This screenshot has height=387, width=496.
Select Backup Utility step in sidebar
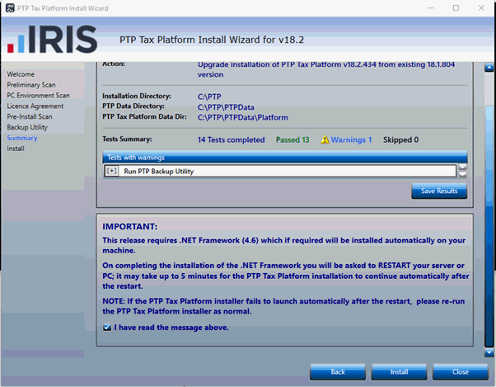tap(27, 127)
